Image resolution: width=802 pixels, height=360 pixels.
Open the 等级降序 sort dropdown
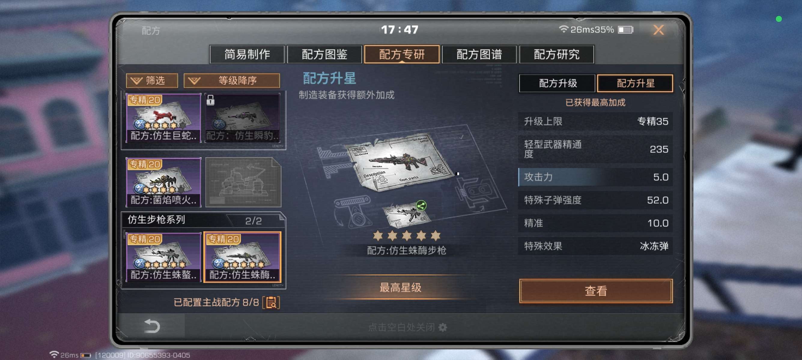coord(232,80)
